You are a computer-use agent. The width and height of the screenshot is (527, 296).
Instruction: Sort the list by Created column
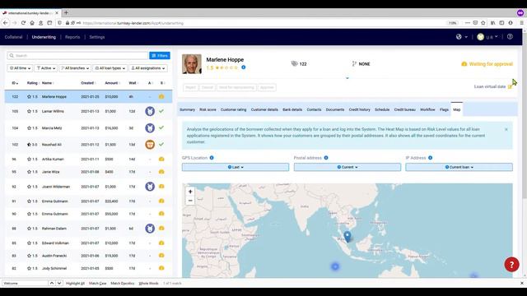pyautogui.click(x=88, y=83)
